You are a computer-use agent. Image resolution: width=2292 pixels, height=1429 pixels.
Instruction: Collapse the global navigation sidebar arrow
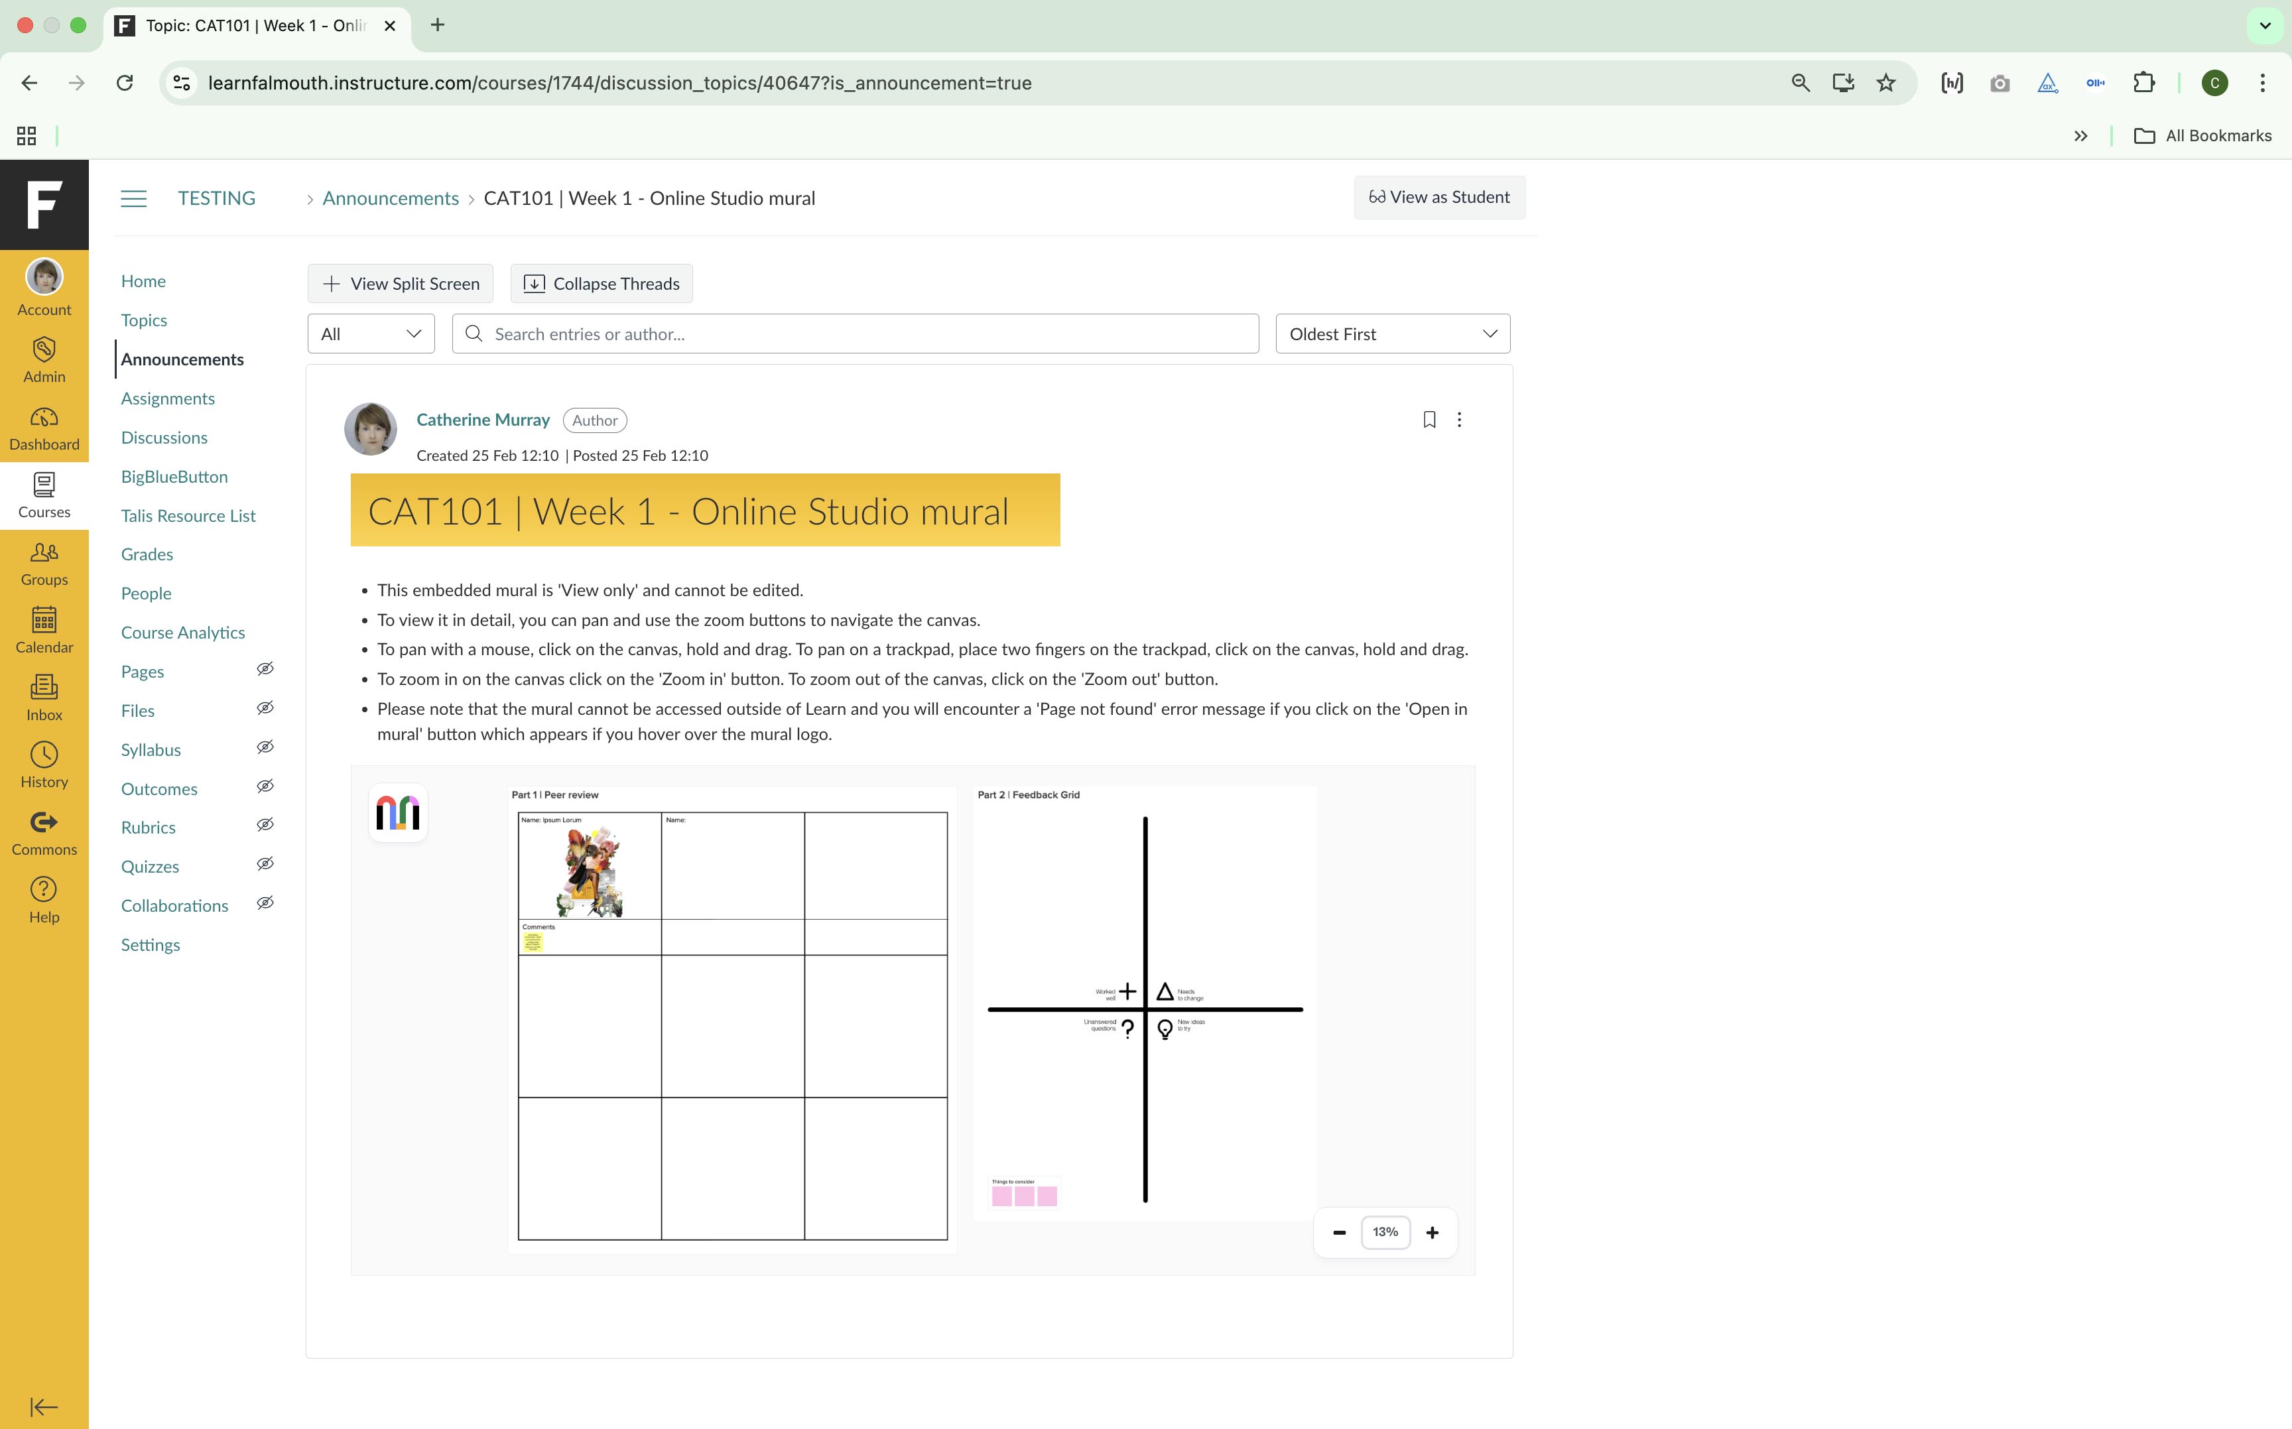pyautogui.click(x=44, y=1406)
